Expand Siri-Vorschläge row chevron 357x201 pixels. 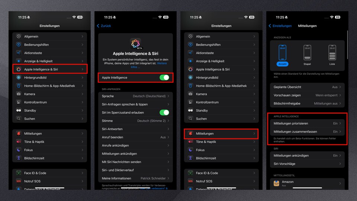[x=340, y=164]
